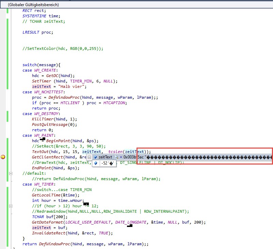Collapse outlining region at //default: comment
This screenshot has width=273, height=249.
click(x=11, y=173)
